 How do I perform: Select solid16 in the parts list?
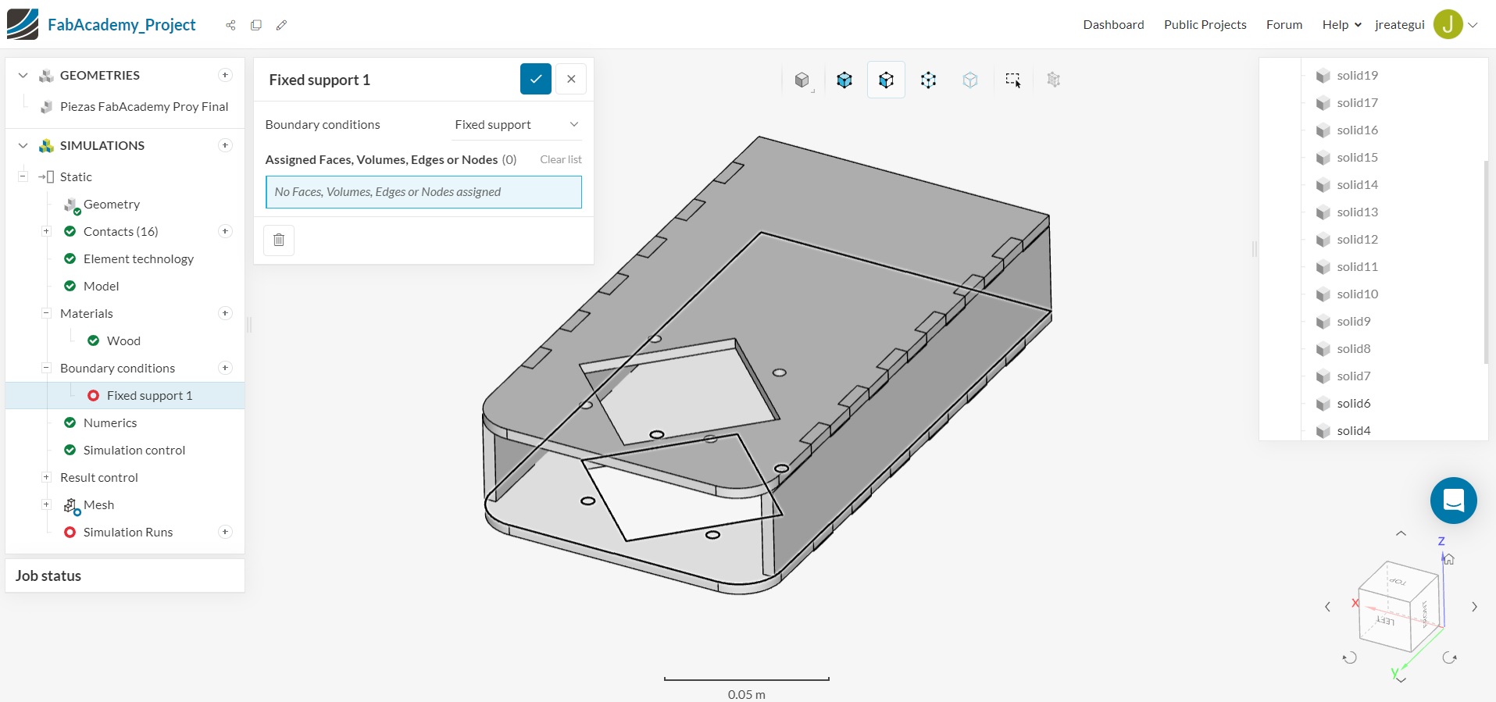[1357, 130]
